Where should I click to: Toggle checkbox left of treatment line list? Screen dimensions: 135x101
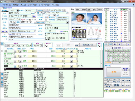[x=2, y=51]
